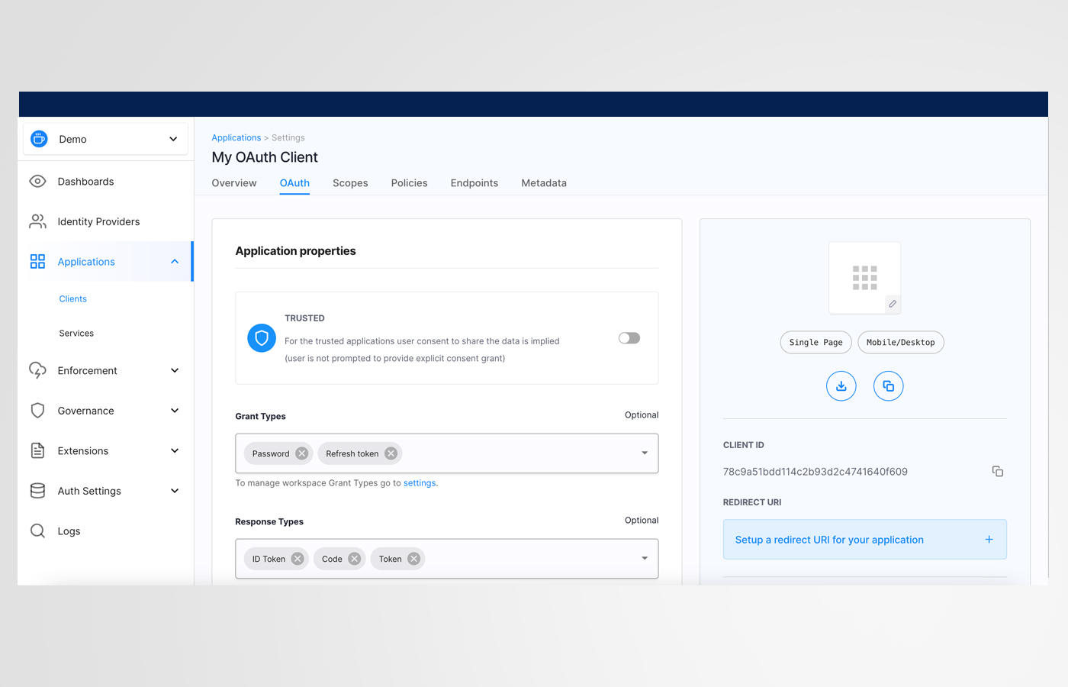Click the Applications grid icon in sidebar
Viewport: 1068px width, 687px height.
(37, 261)
